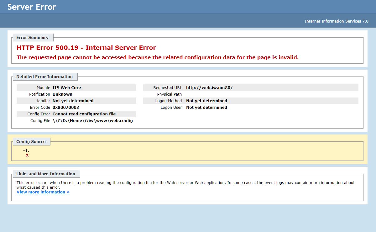Click the 'Logon Method' field label
The height and width of the screenshot is (232, 376).
pyautogui.click(x=169, y=101)
